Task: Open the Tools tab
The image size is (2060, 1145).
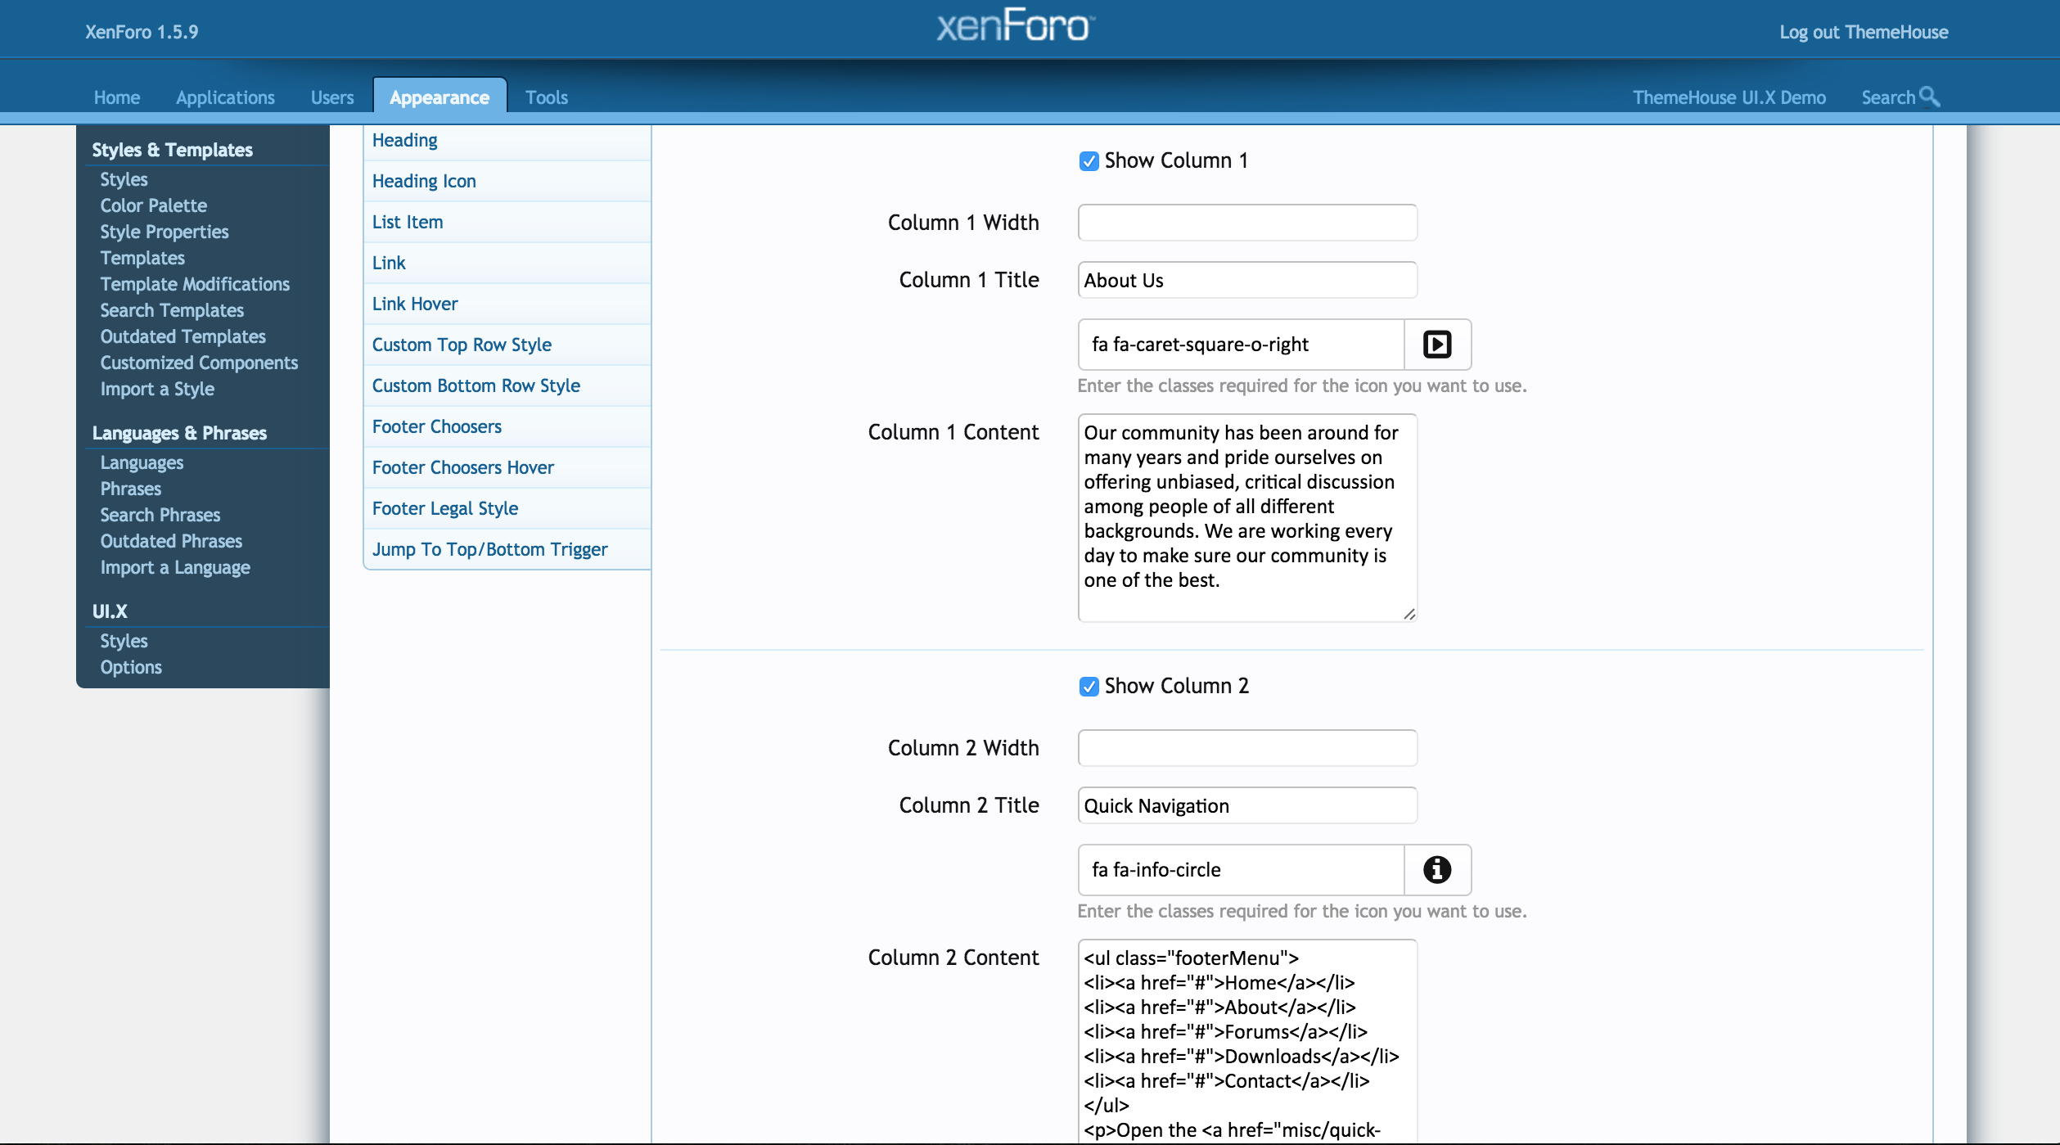Action: pos(547,97)
